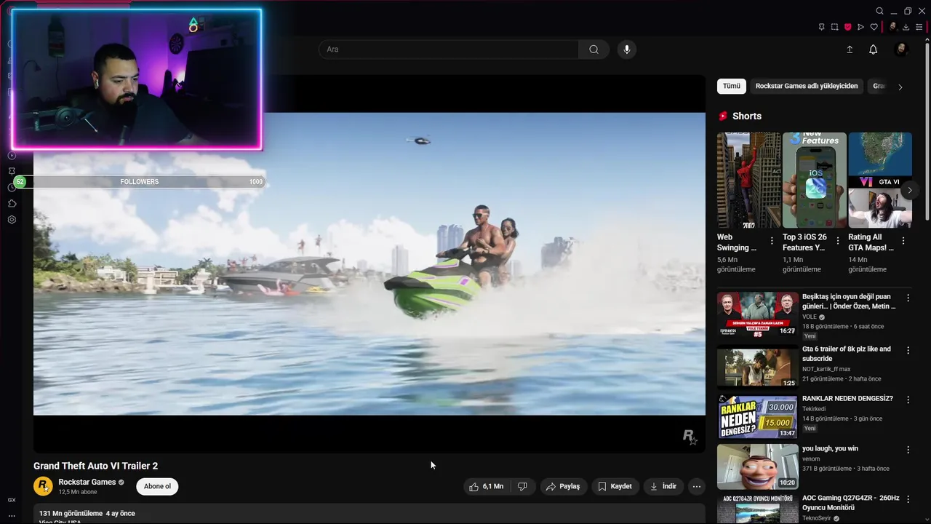Click the Rockstar watermark logo on video
This screenshot has height=524, width=931.
coord(690,436)
